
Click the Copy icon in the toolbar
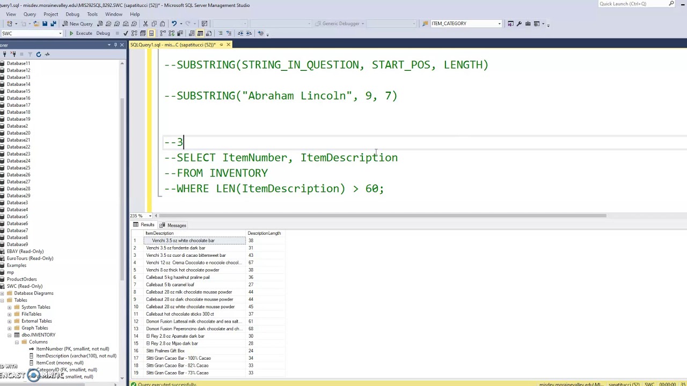tap(154, 24)
